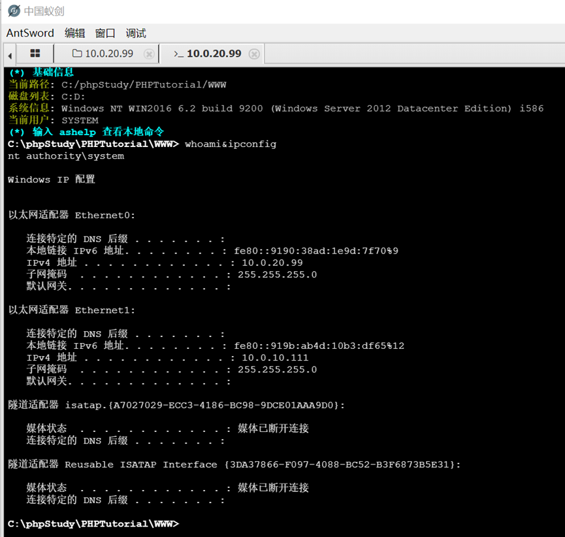Click the 'Reusable ISATAP Interface' line
Image resolution: width=565 pixels, height=537 pixels.
[x=234, y=464]
